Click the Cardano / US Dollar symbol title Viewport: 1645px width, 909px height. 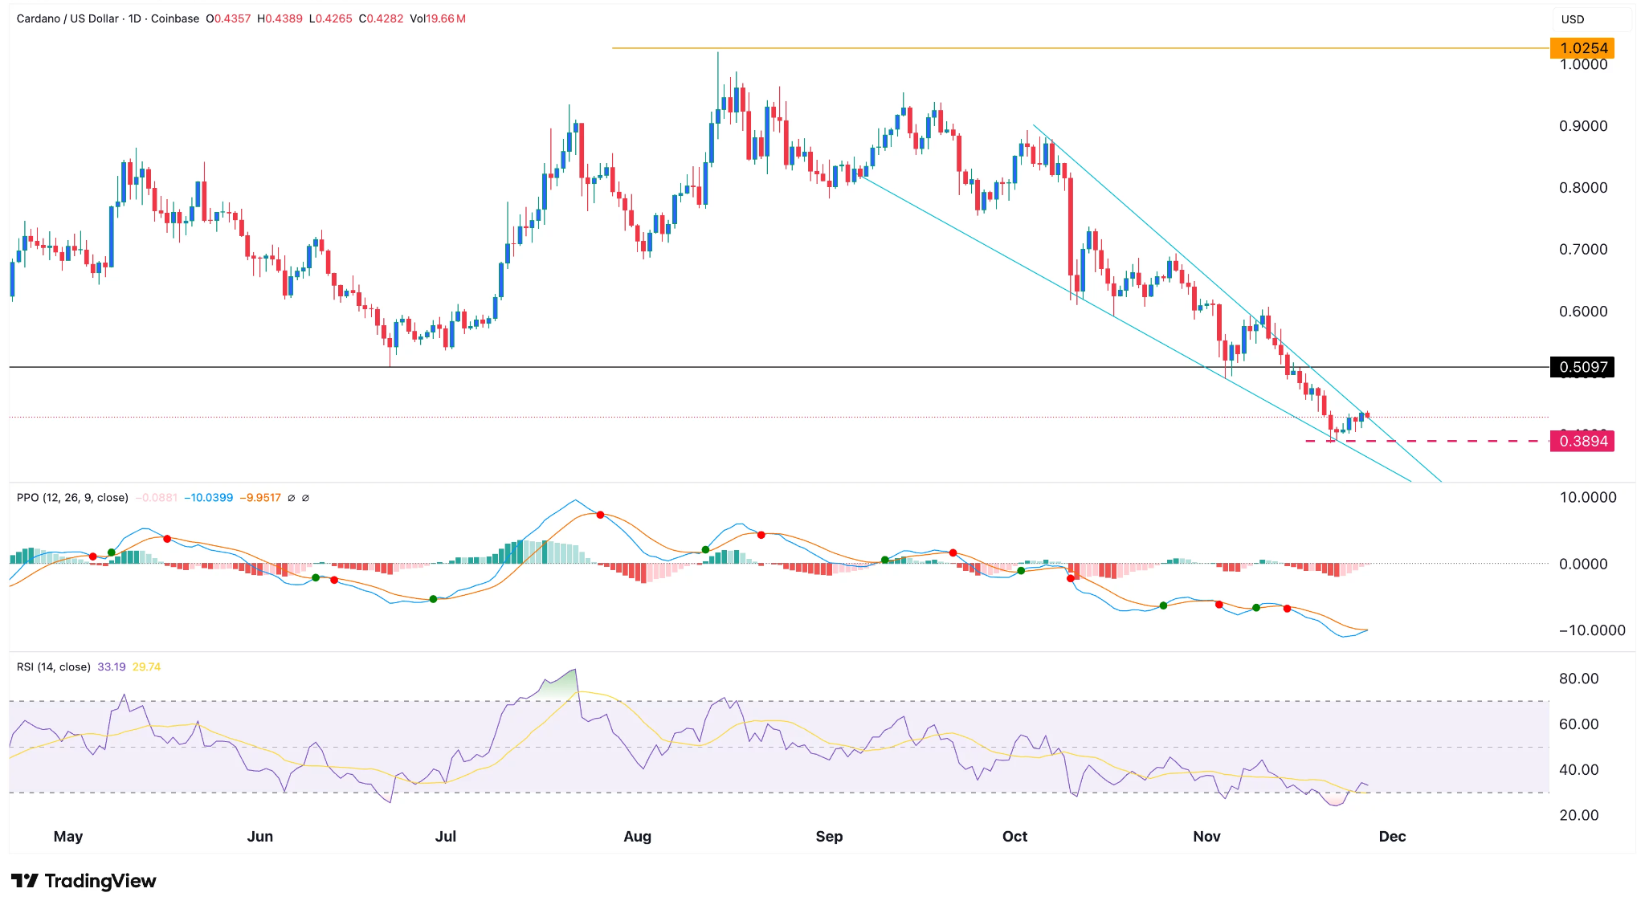67,18
